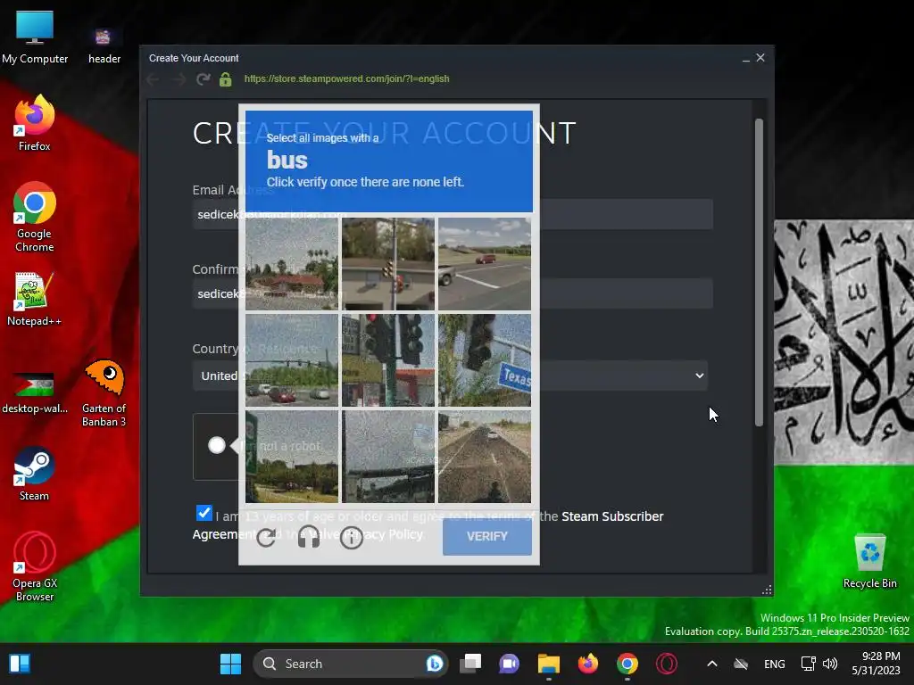Expand the Country of Residence dropdown
This screenshot has width=914, height=685.
[x=452, y=376]
